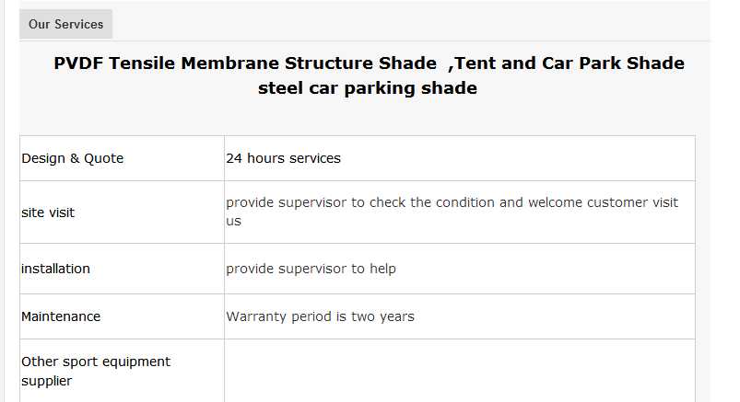Click the 'Other sport equipment' label

point(96,362)
